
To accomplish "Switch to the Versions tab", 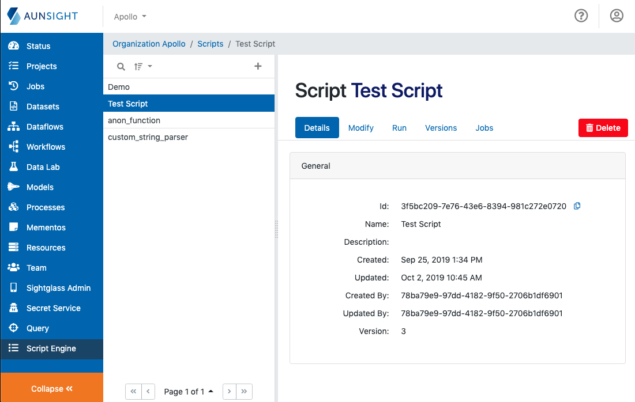I will (441, 128).
